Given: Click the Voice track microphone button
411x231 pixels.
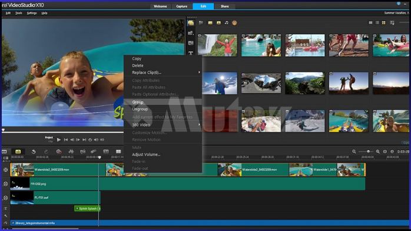Looking at the screenshot, I should [x=5, y=216].
